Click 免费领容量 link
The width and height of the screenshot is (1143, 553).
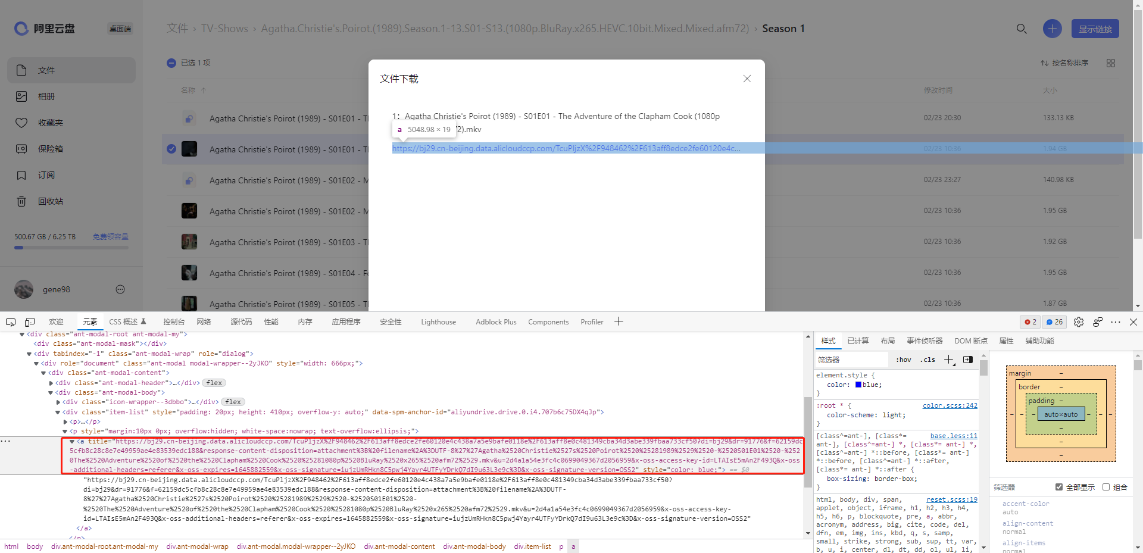pos(111,237)
